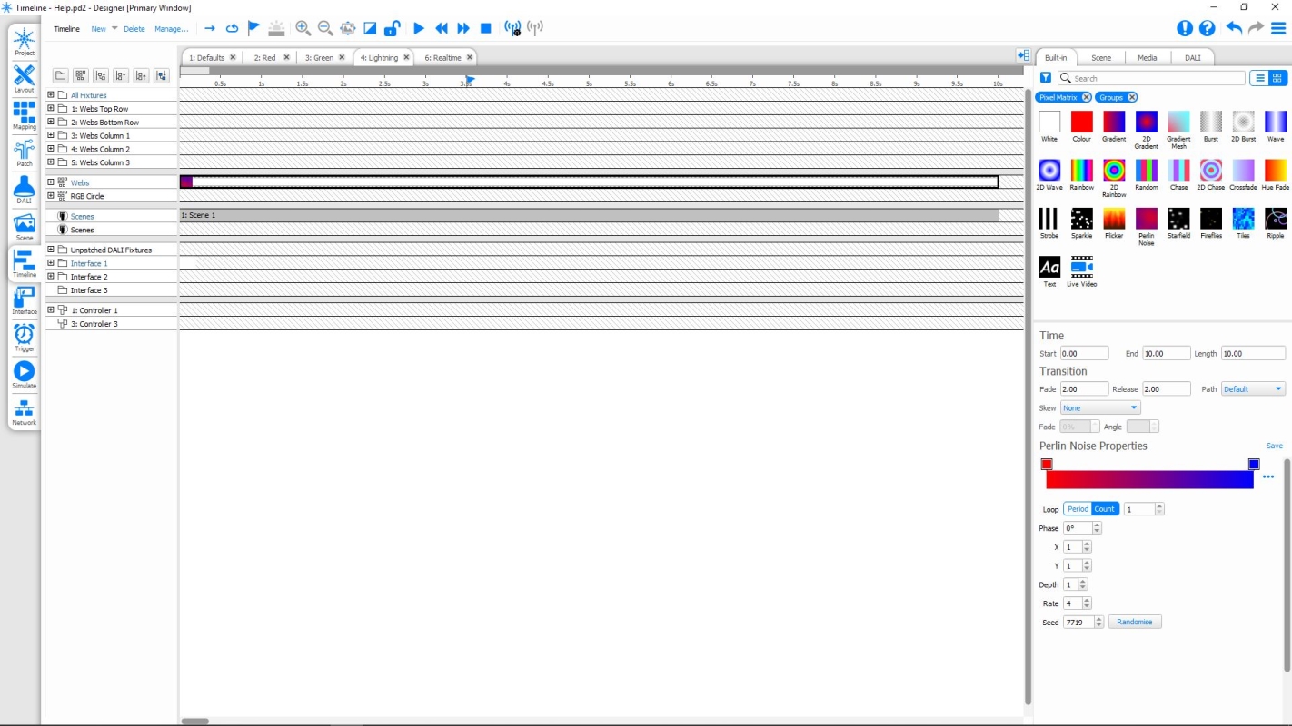The image size is (1292, 726).
Task: Switch to the Media presets tab
Action: pyautogui.click(x=1148, y=57)
